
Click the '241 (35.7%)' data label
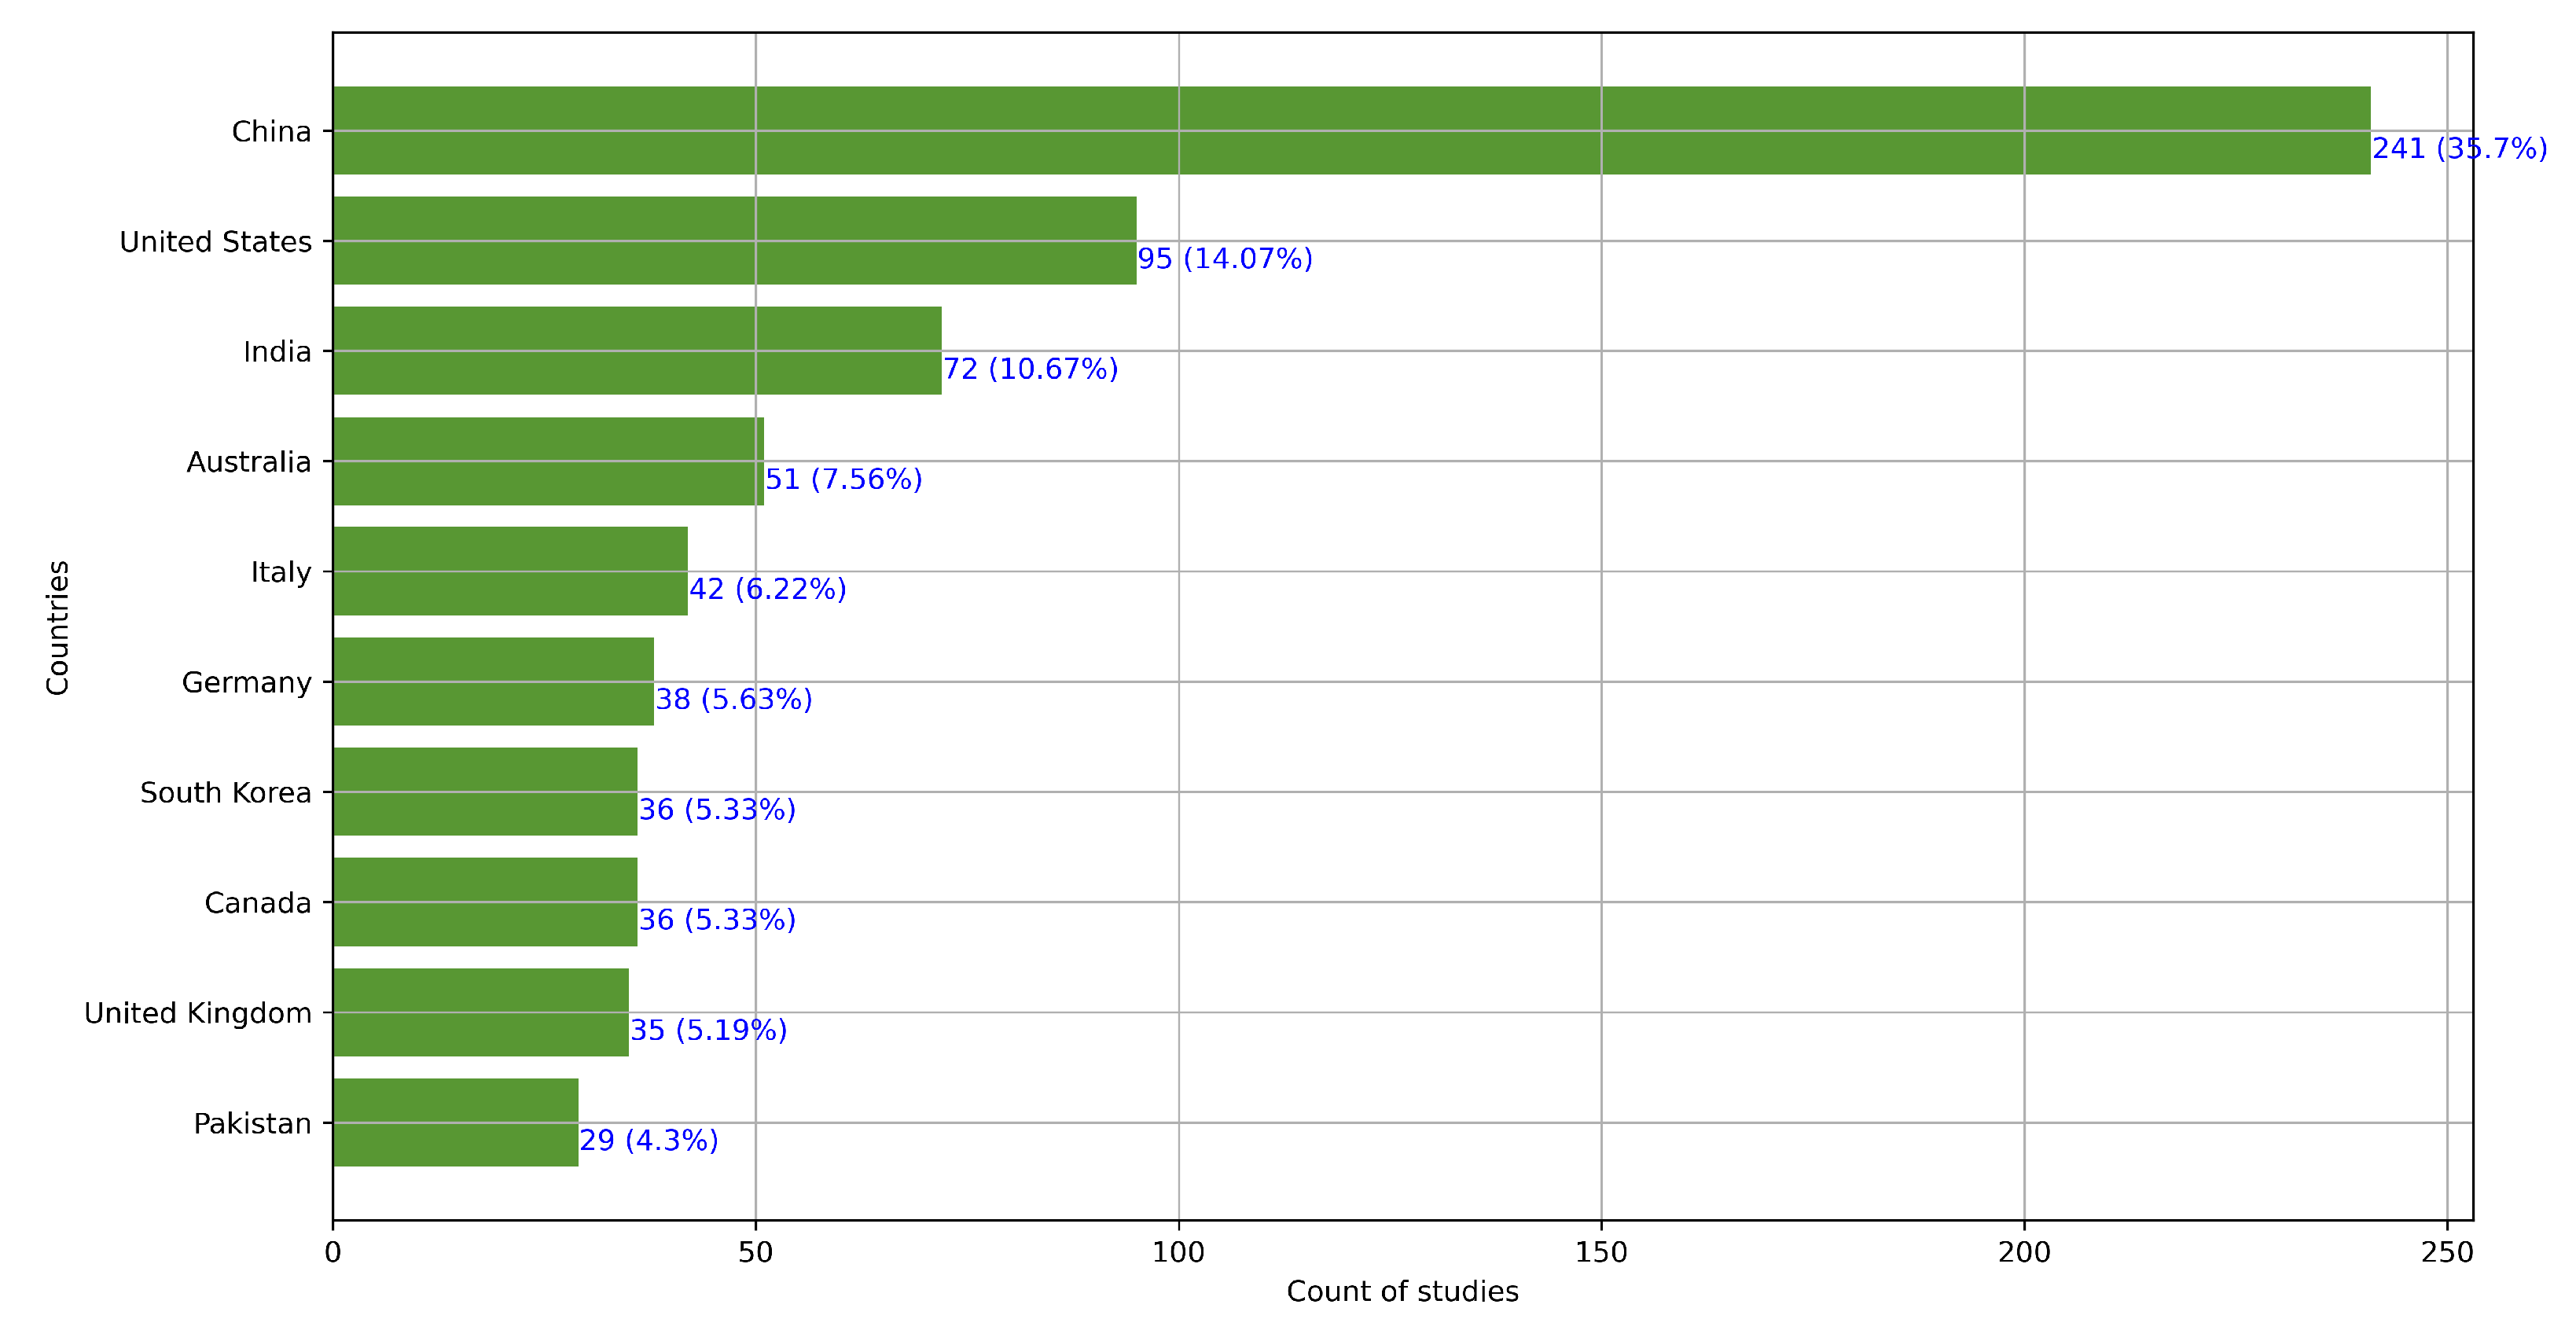click(x=2459, y=149)
